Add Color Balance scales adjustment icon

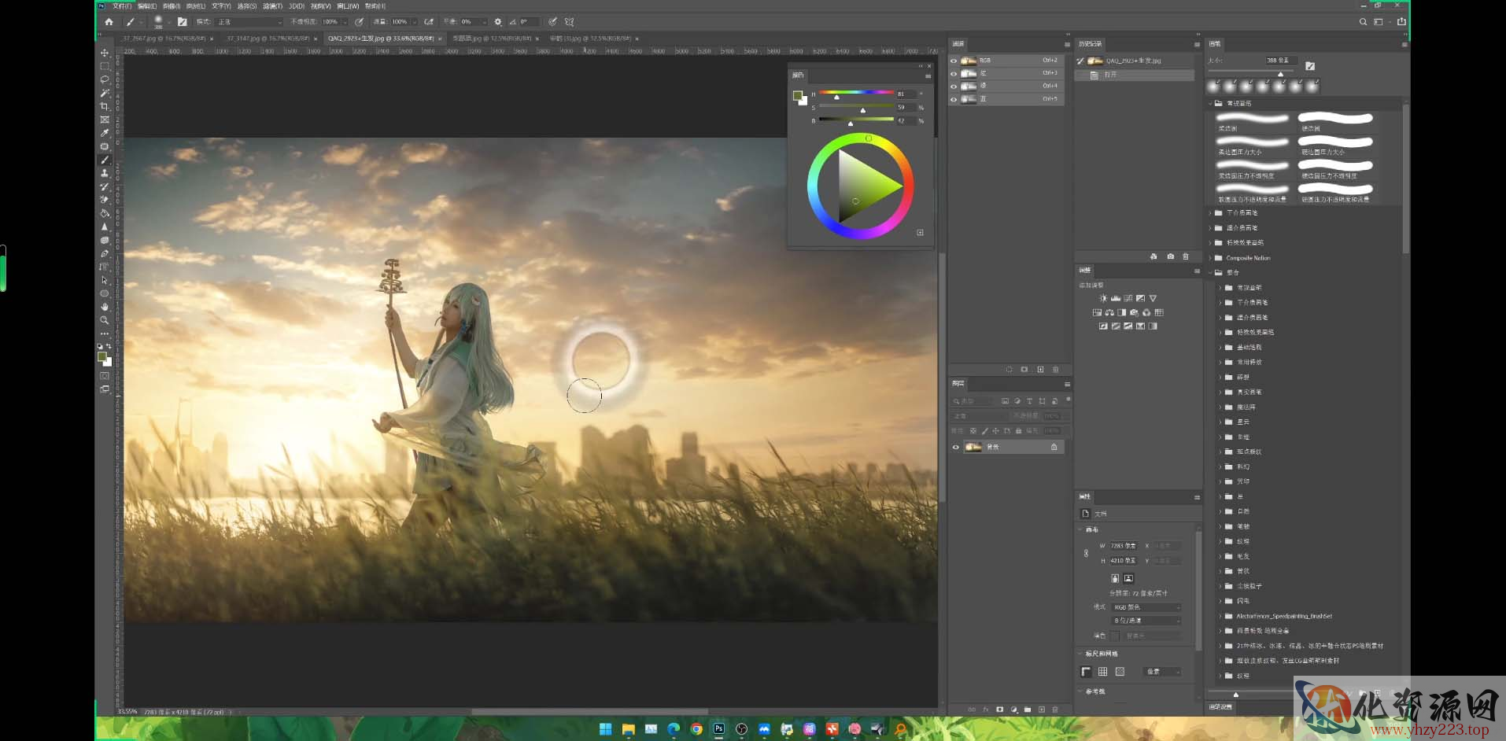tap(1109, 312)
